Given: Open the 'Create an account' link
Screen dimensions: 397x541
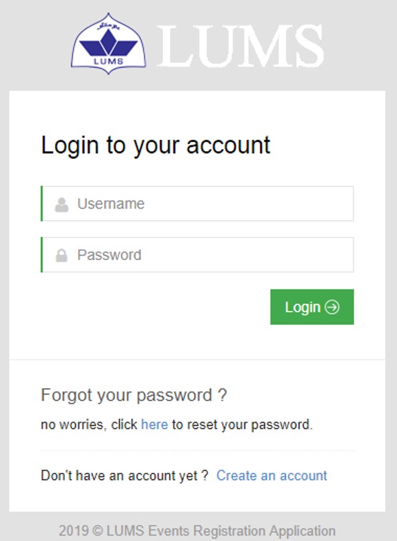Looking at the screenshot, I should (272, 475).
